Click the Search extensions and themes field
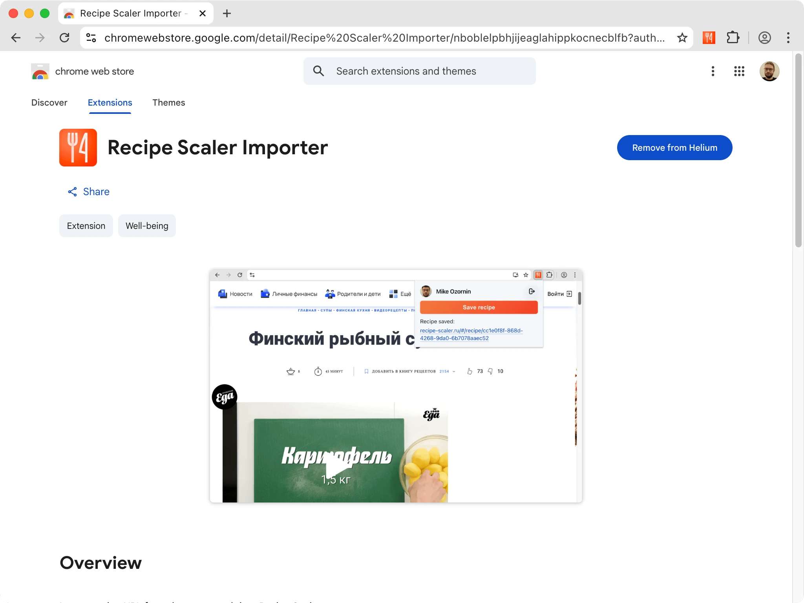804x603 pixels. pyautogui.click(x=419, y=71)
